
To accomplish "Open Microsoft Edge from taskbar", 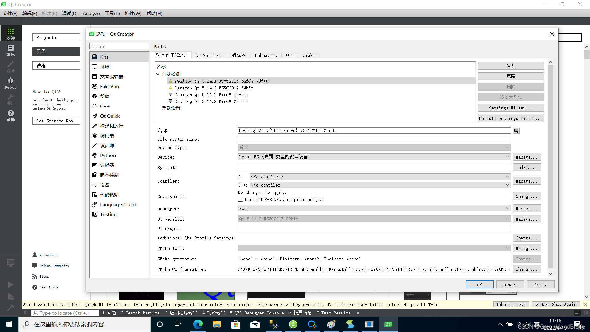I will tap(198, 324).
